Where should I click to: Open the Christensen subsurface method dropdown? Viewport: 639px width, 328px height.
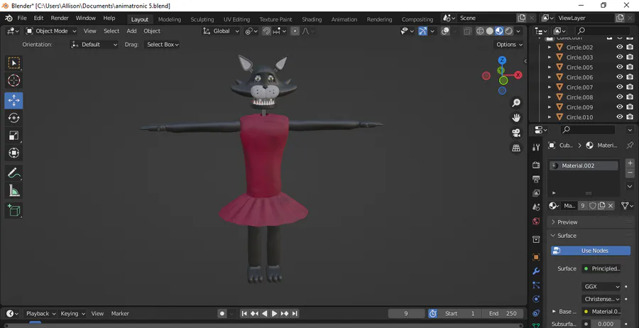coord(601,299)
